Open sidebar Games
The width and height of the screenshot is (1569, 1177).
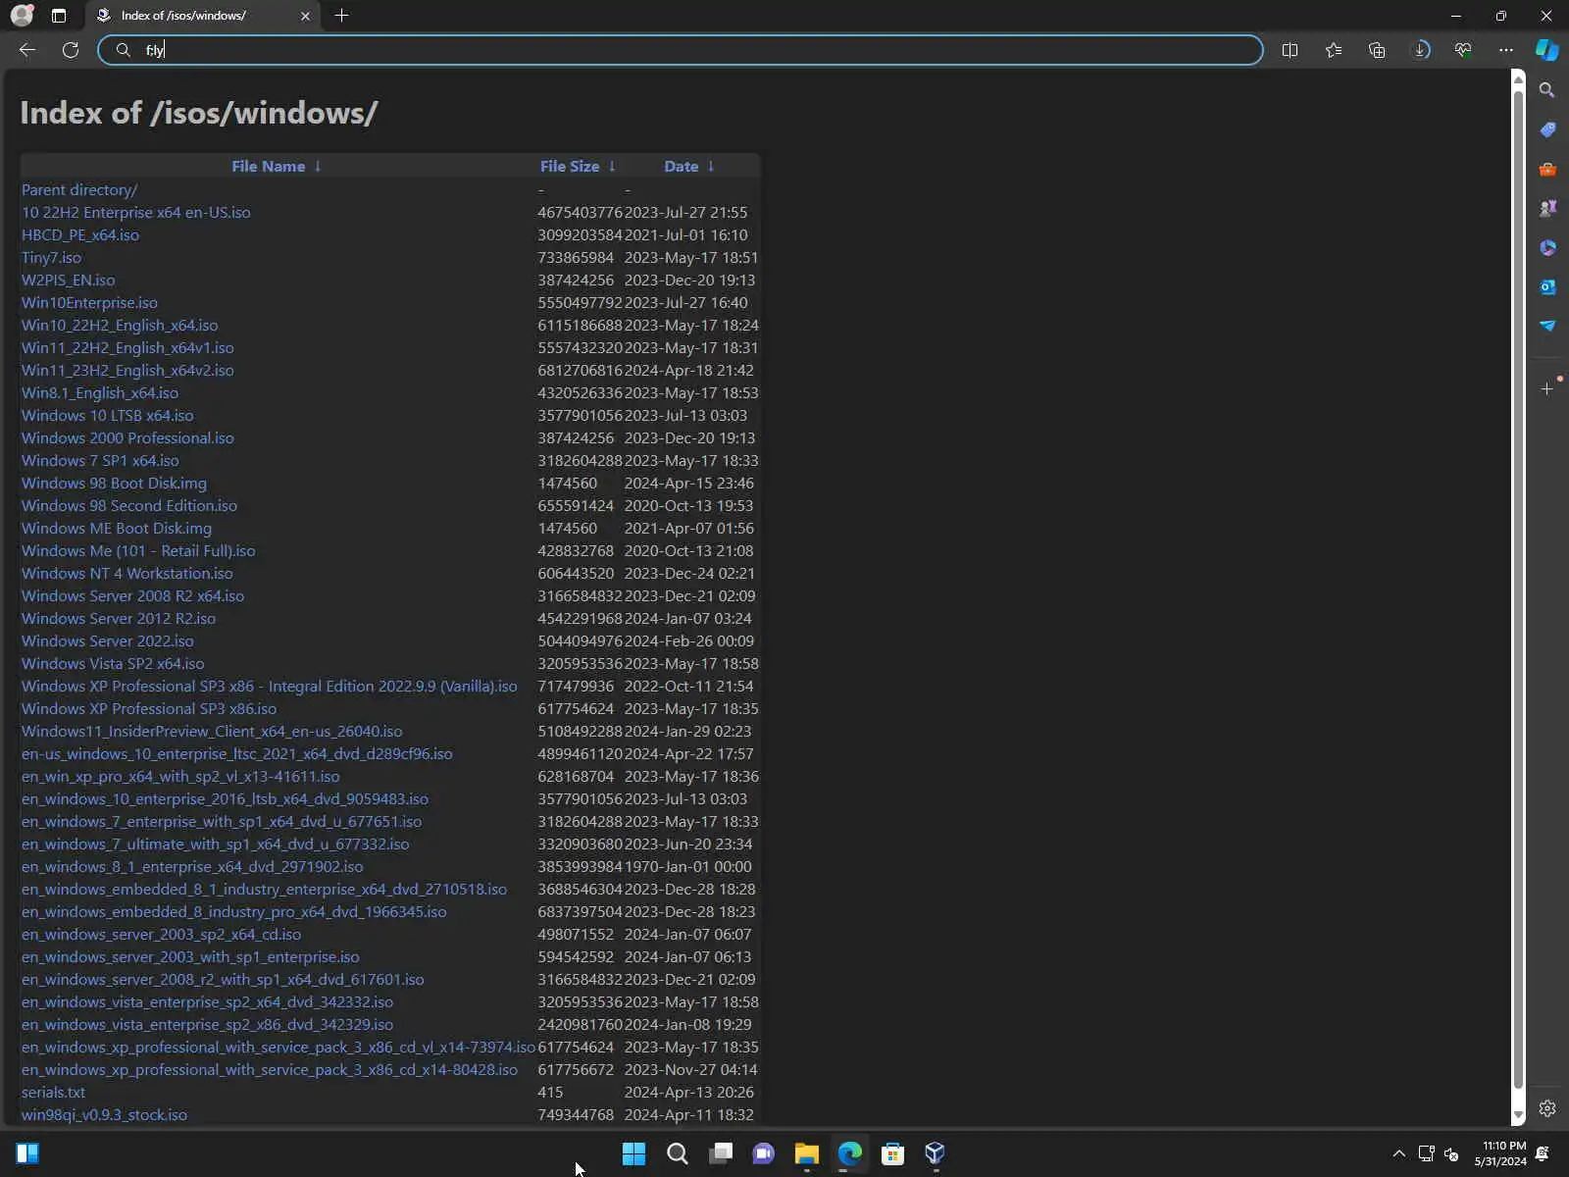point(1547,208)
